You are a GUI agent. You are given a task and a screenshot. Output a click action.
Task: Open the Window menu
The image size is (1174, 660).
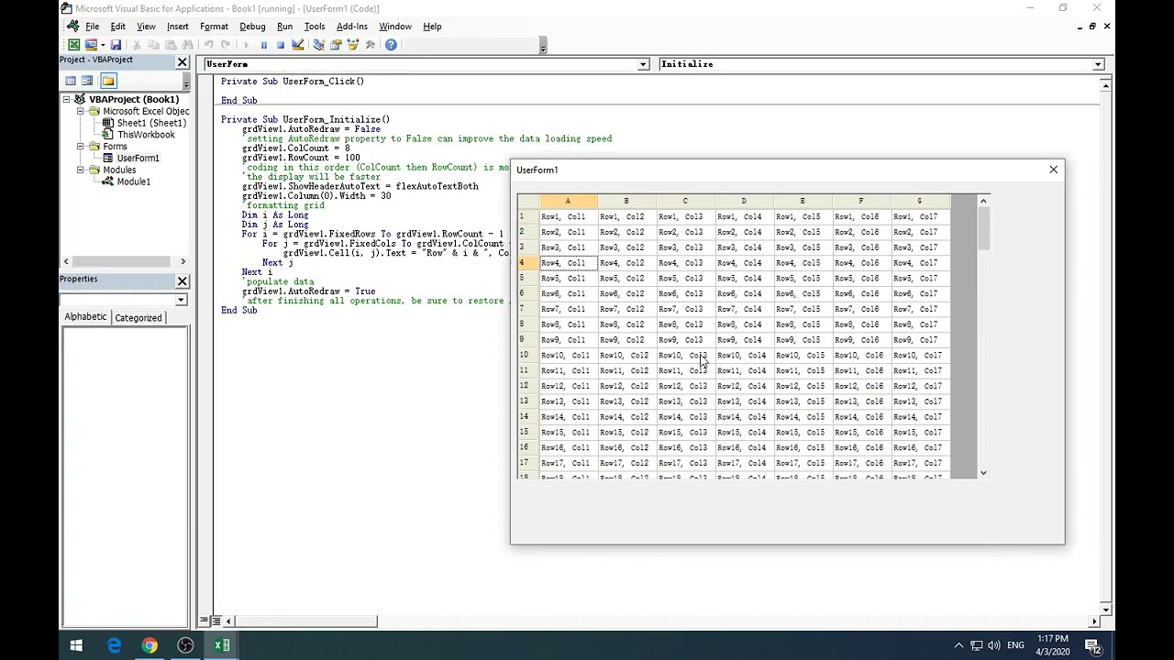(395, 27)
